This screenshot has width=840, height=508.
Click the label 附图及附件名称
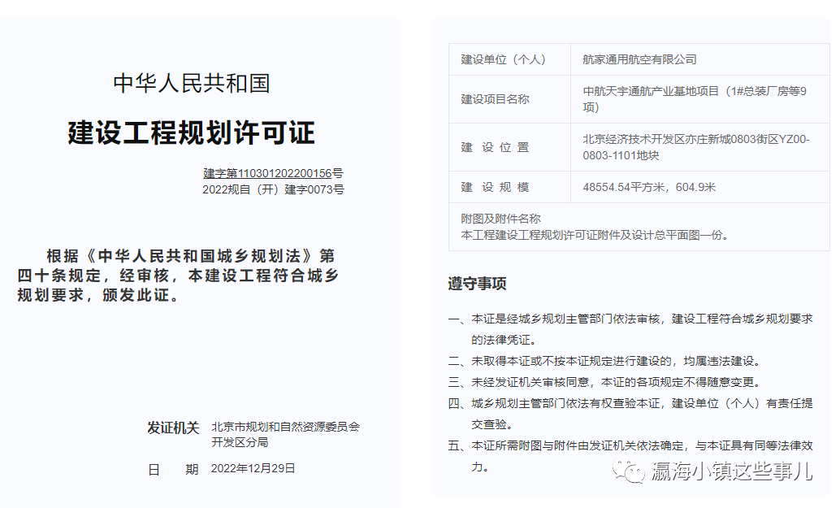point(501,219)
